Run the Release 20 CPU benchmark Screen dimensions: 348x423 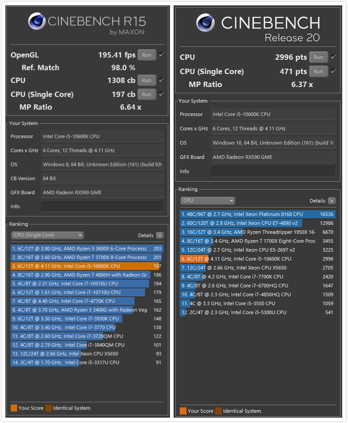[x=318, y=57]
